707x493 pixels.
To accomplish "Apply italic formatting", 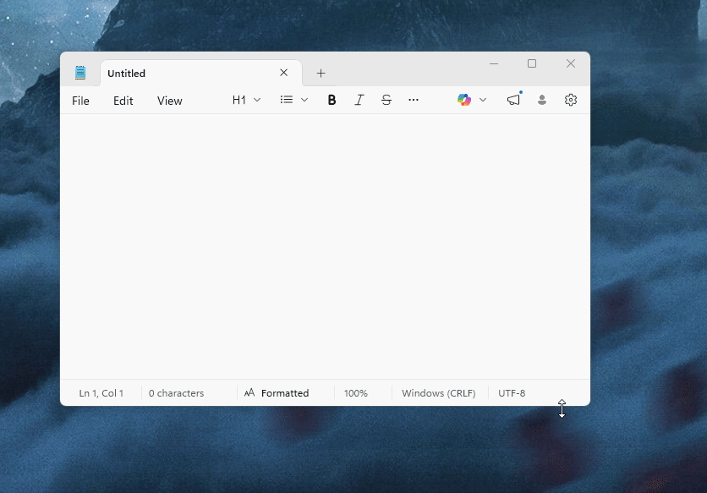I will click(359, 100).
